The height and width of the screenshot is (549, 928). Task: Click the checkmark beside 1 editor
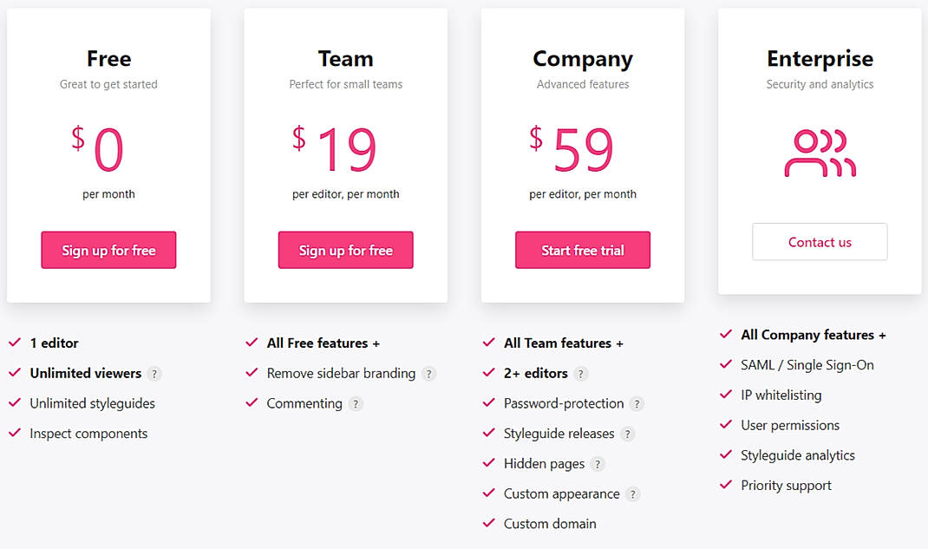(x=15, y=343)
